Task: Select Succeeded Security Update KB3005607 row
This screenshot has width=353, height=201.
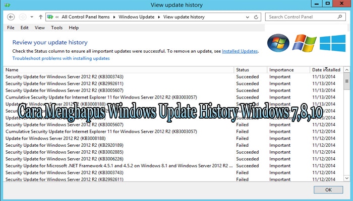Action: (173, 90)
